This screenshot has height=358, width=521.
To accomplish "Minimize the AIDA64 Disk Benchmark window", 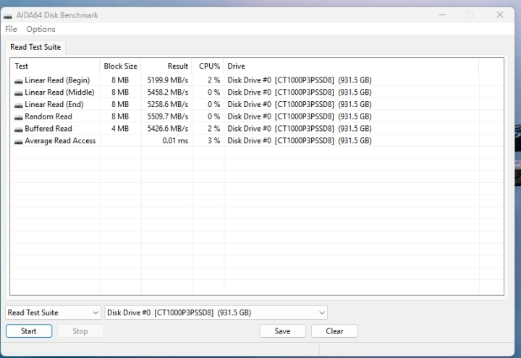I will pyautogui.click(x=441, y=15).
